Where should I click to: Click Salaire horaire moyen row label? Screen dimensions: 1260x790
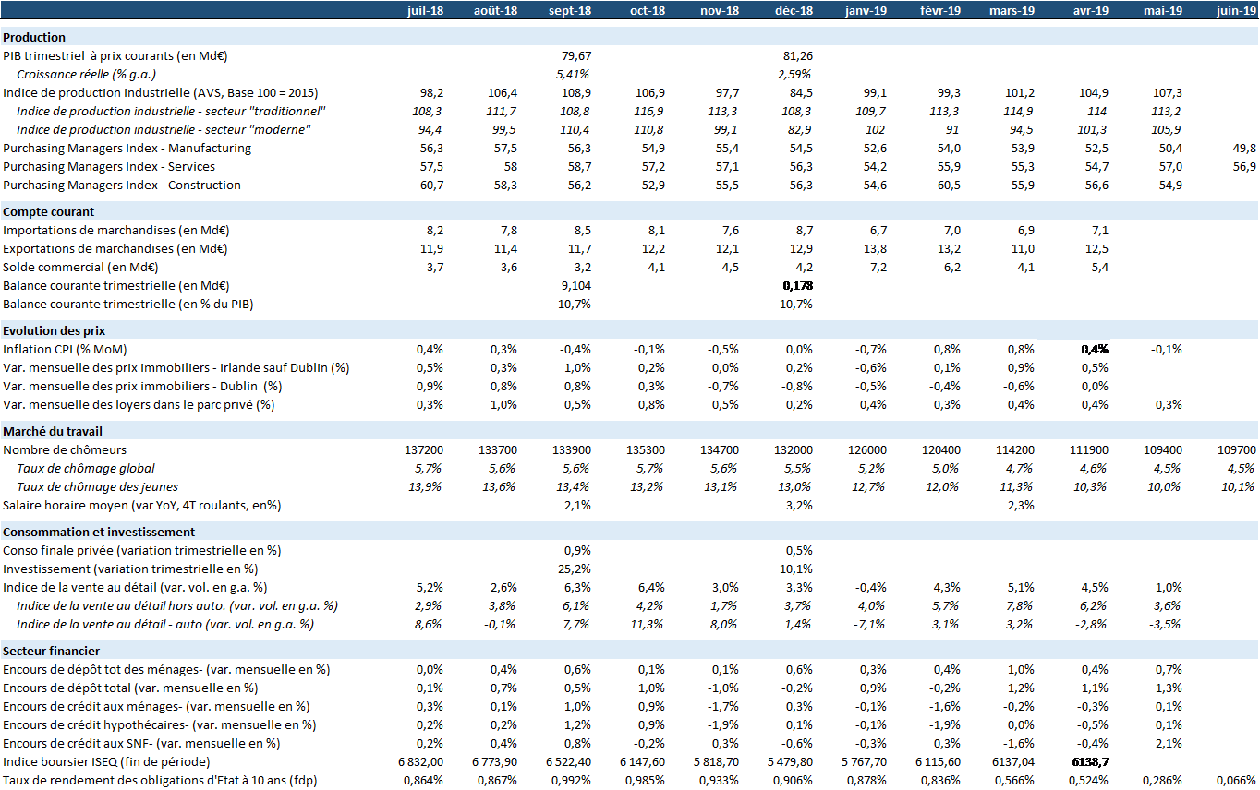[x=141, y=505]
